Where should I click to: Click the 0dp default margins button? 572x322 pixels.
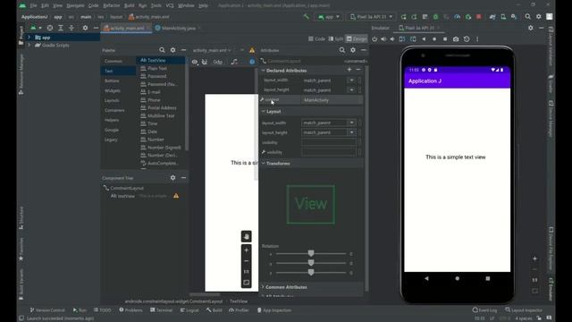pyautogui.click(x=218, y=62)
